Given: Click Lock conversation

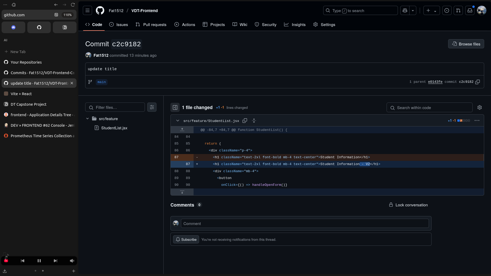Looking at the screenshot, I should (408, 205).
